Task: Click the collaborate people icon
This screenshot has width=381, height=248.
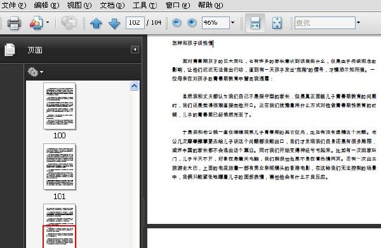Action: click(36, 23)
